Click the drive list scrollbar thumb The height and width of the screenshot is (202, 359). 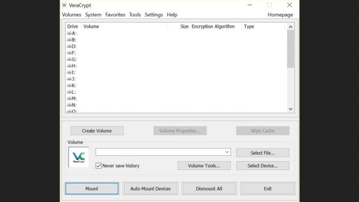(x=291, y=49)
